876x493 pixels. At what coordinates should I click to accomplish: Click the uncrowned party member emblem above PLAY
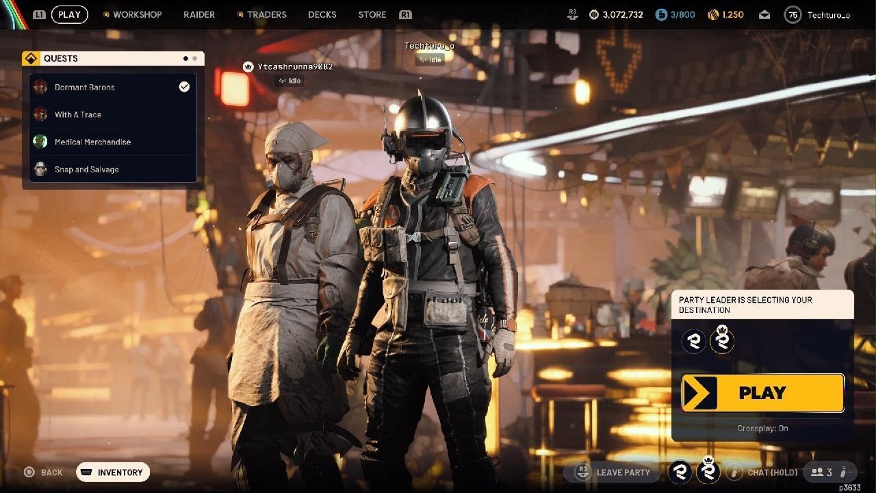[x=694, y=341]
